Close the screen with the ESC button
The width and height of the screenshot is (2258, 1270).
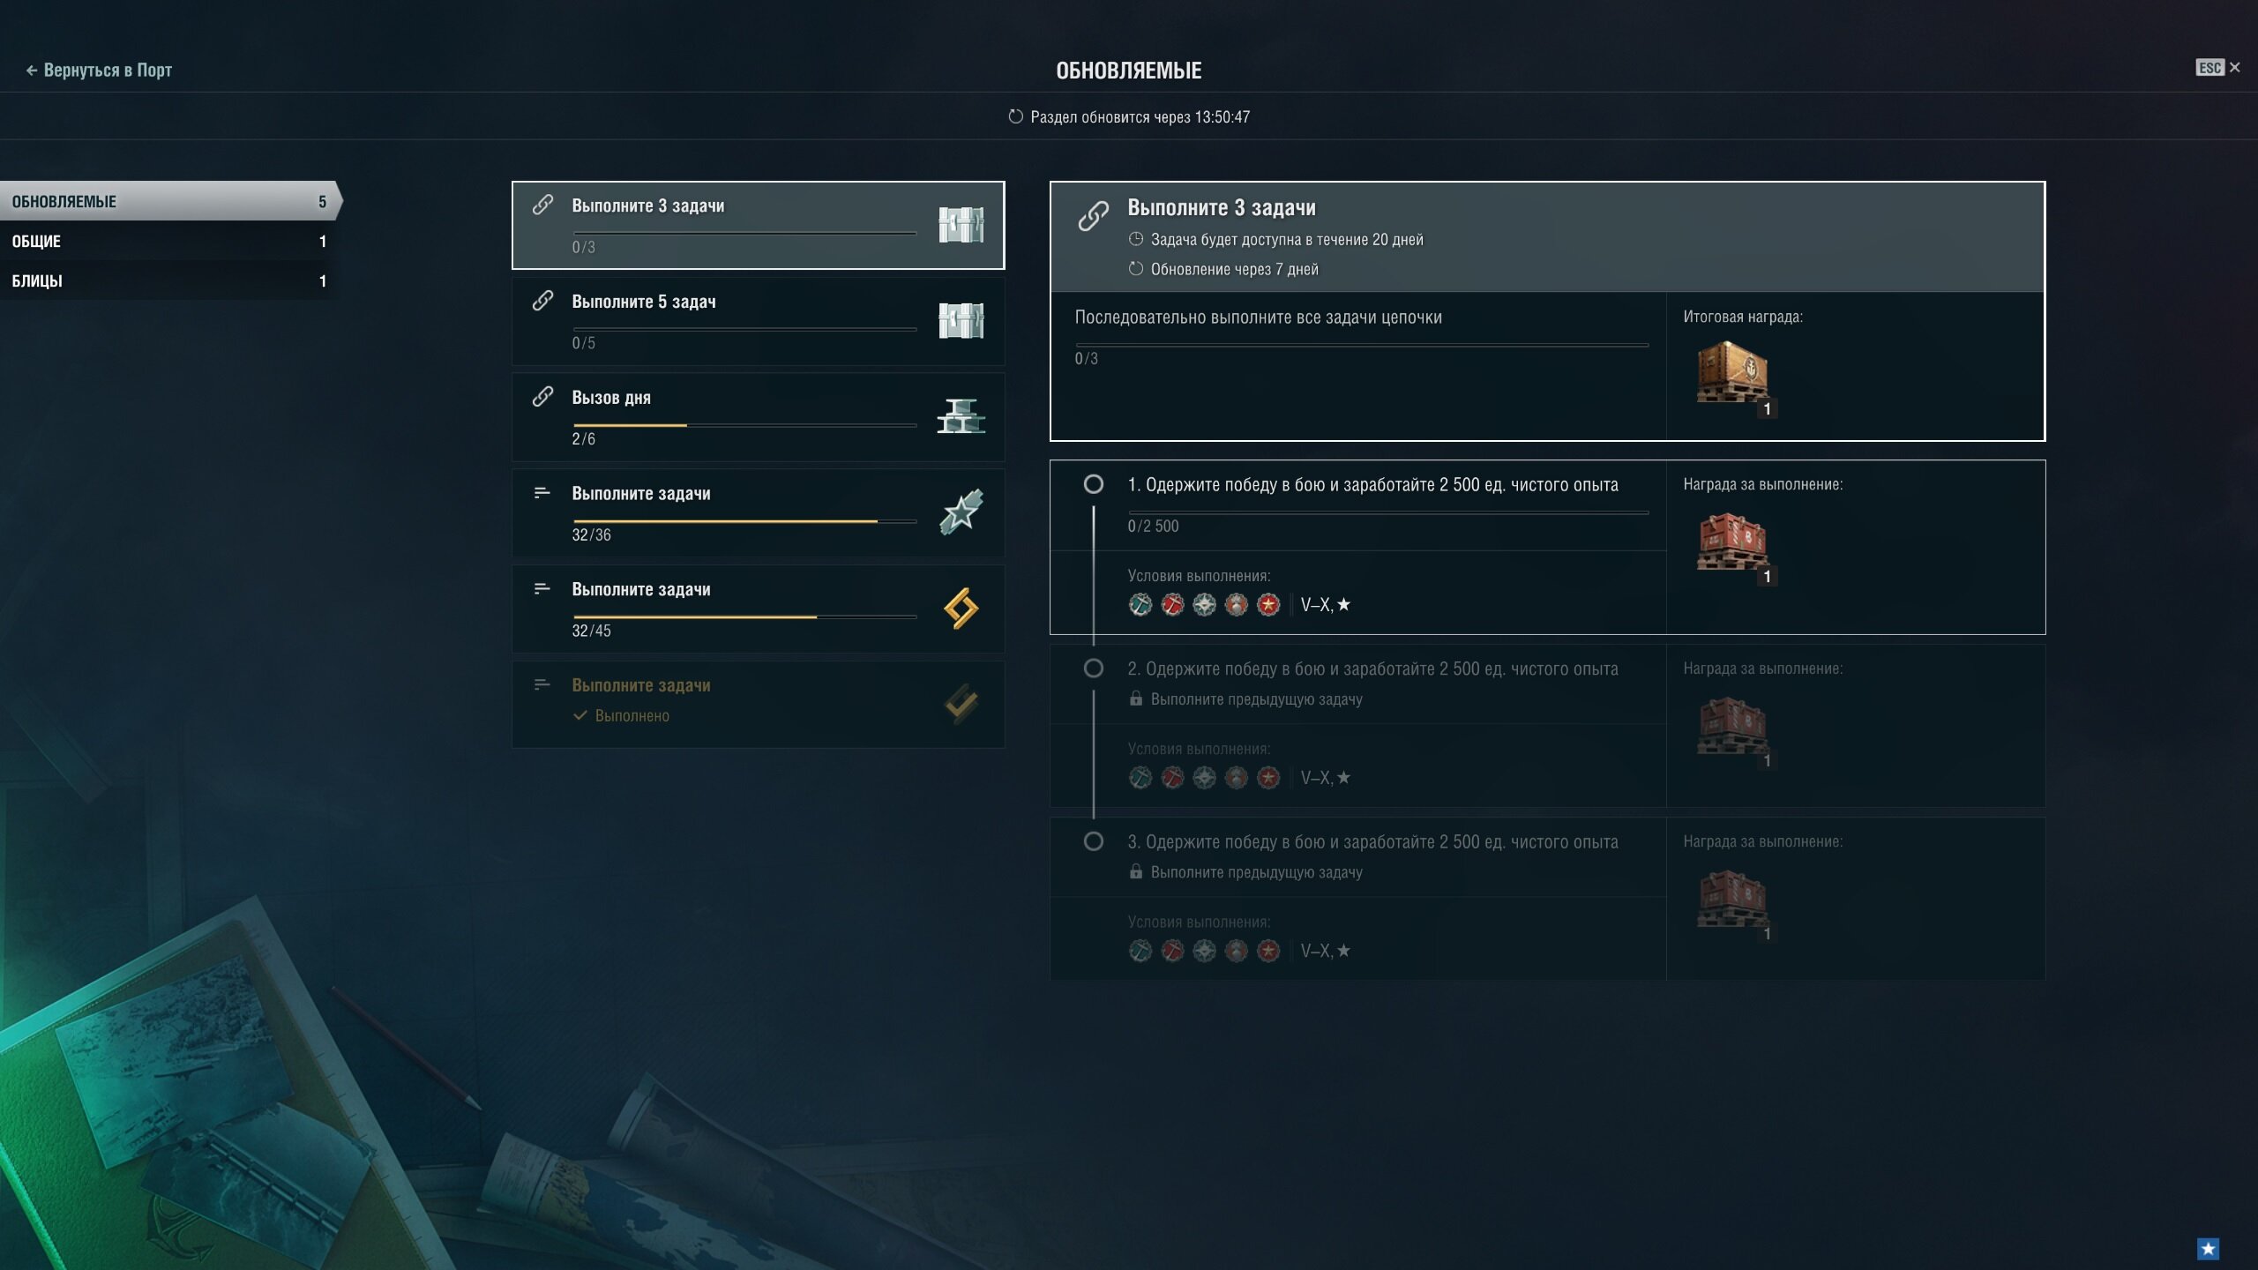[2217, 68]
